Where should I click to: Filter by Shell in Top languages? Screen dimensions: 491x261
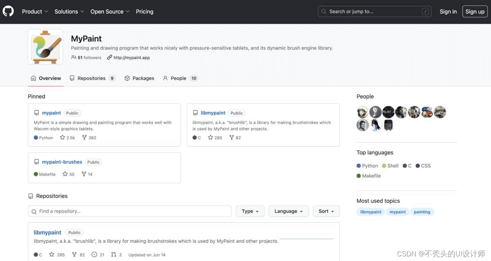390,166
